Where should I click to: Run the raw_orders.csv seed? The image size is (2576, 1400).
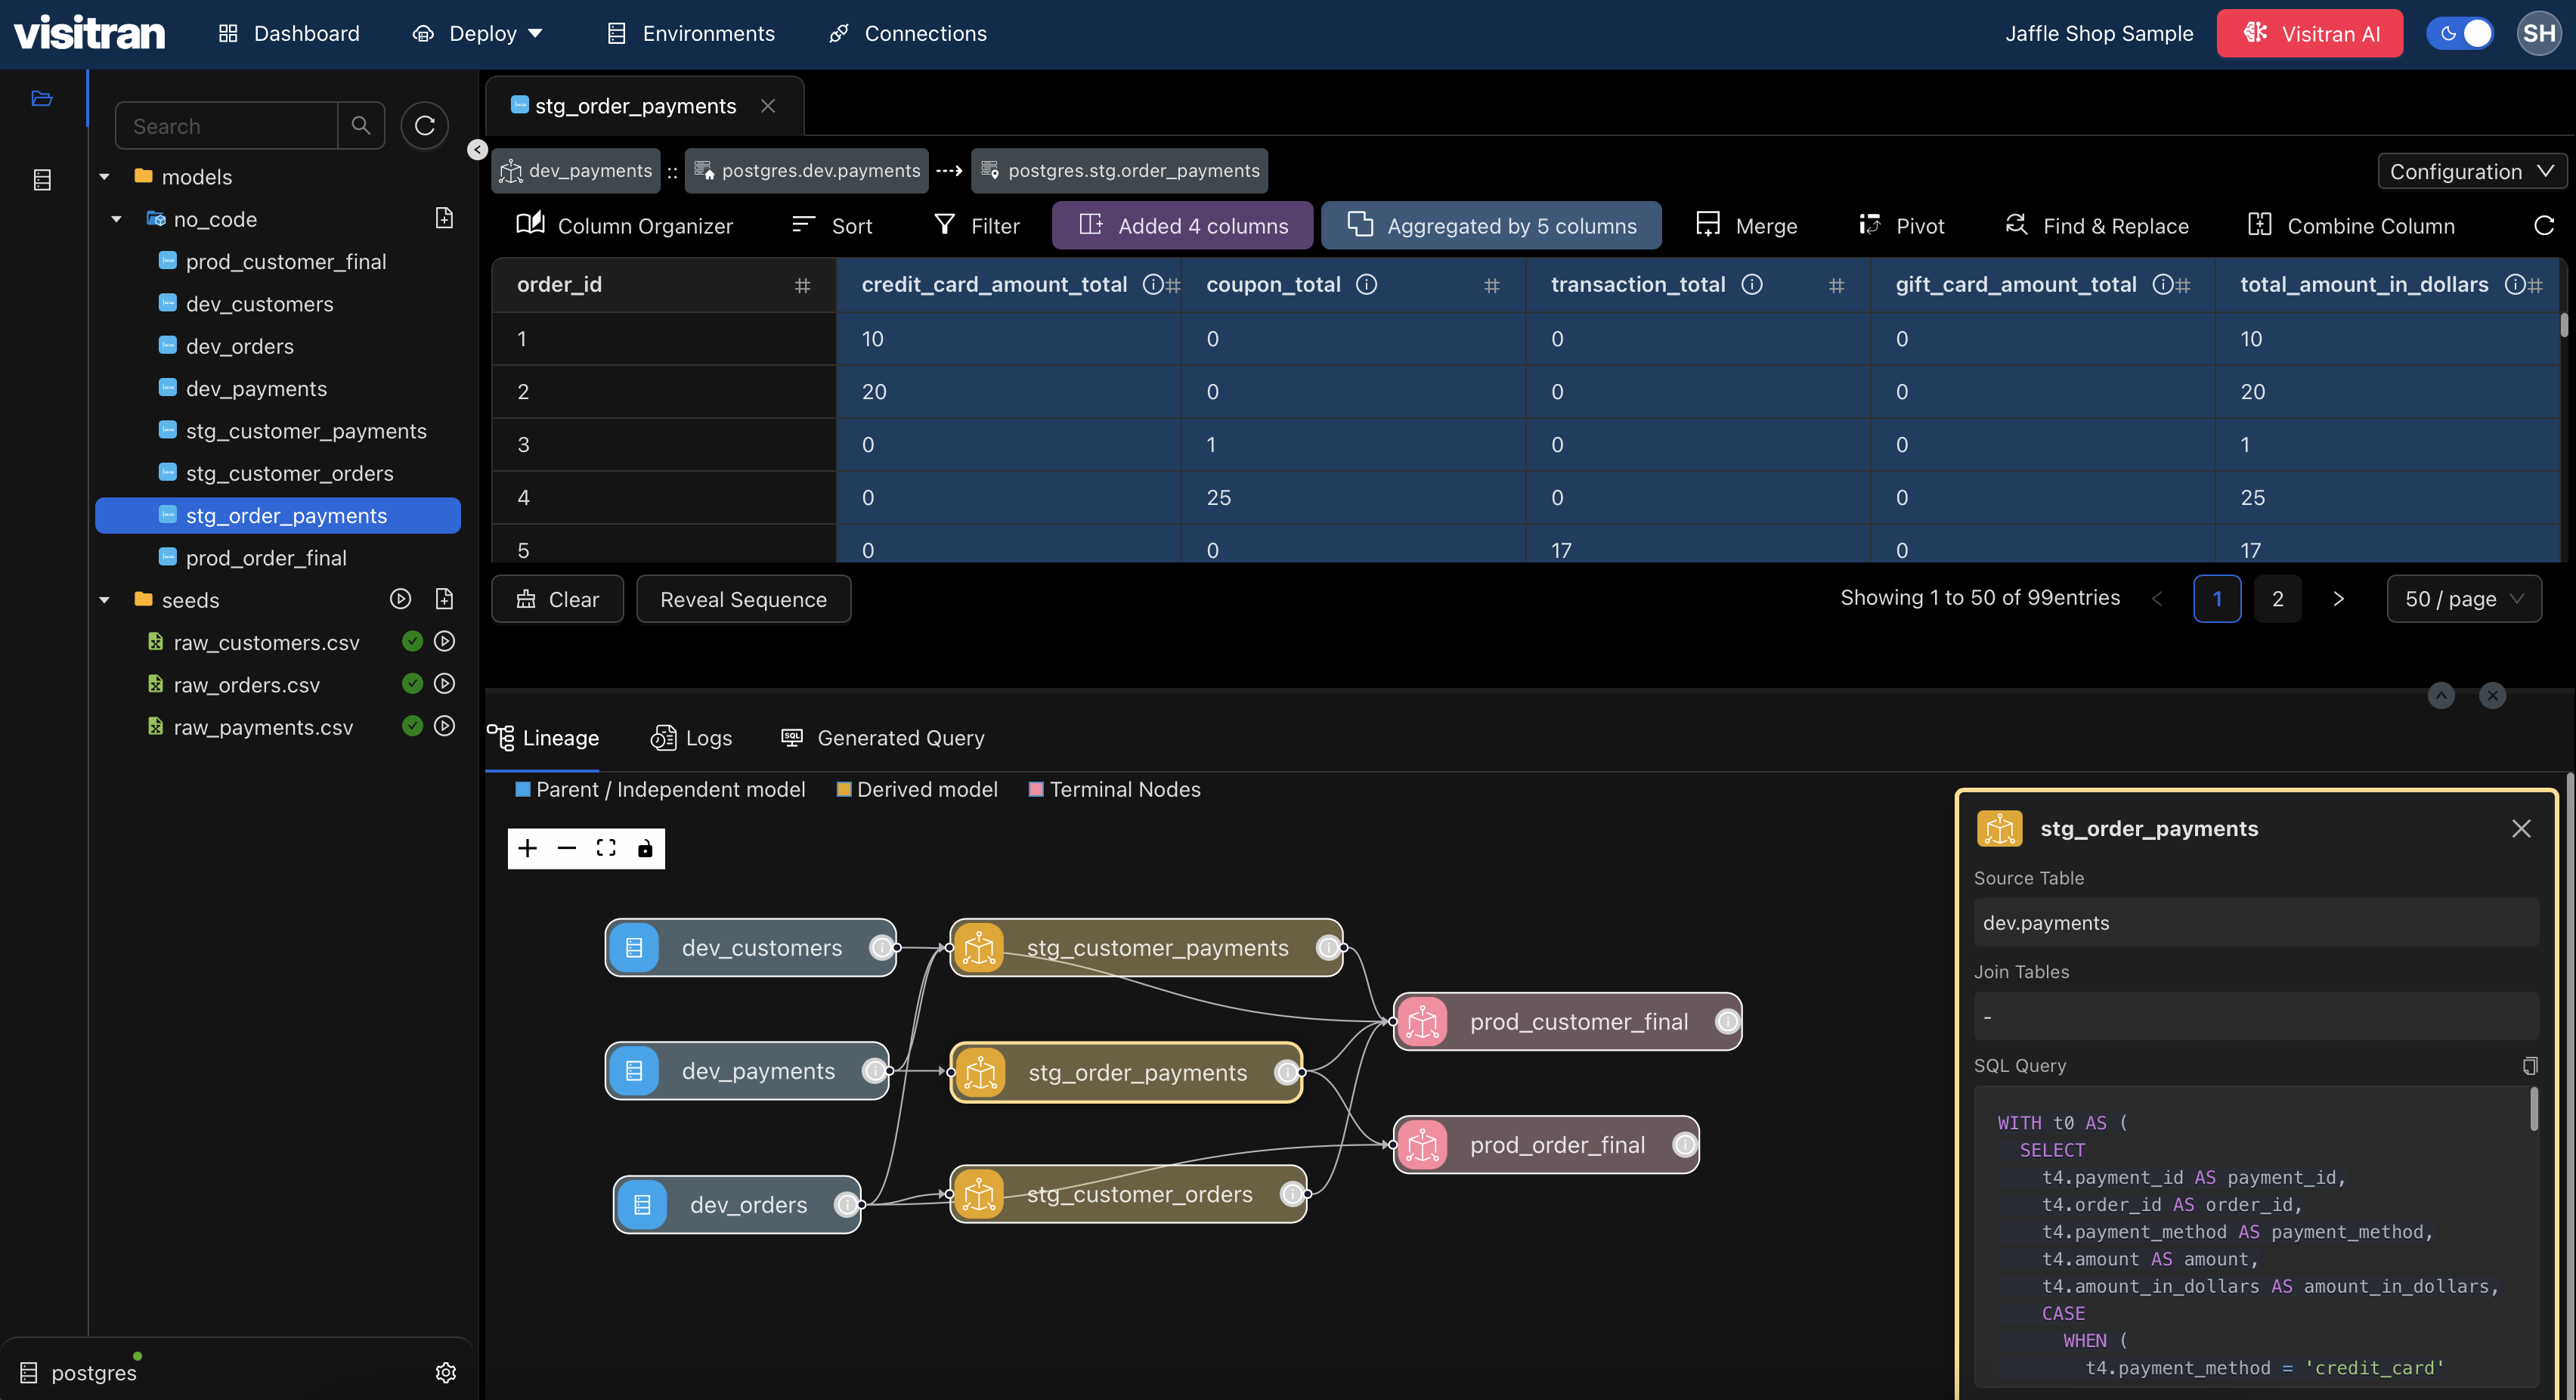click(x=445, y=684)
